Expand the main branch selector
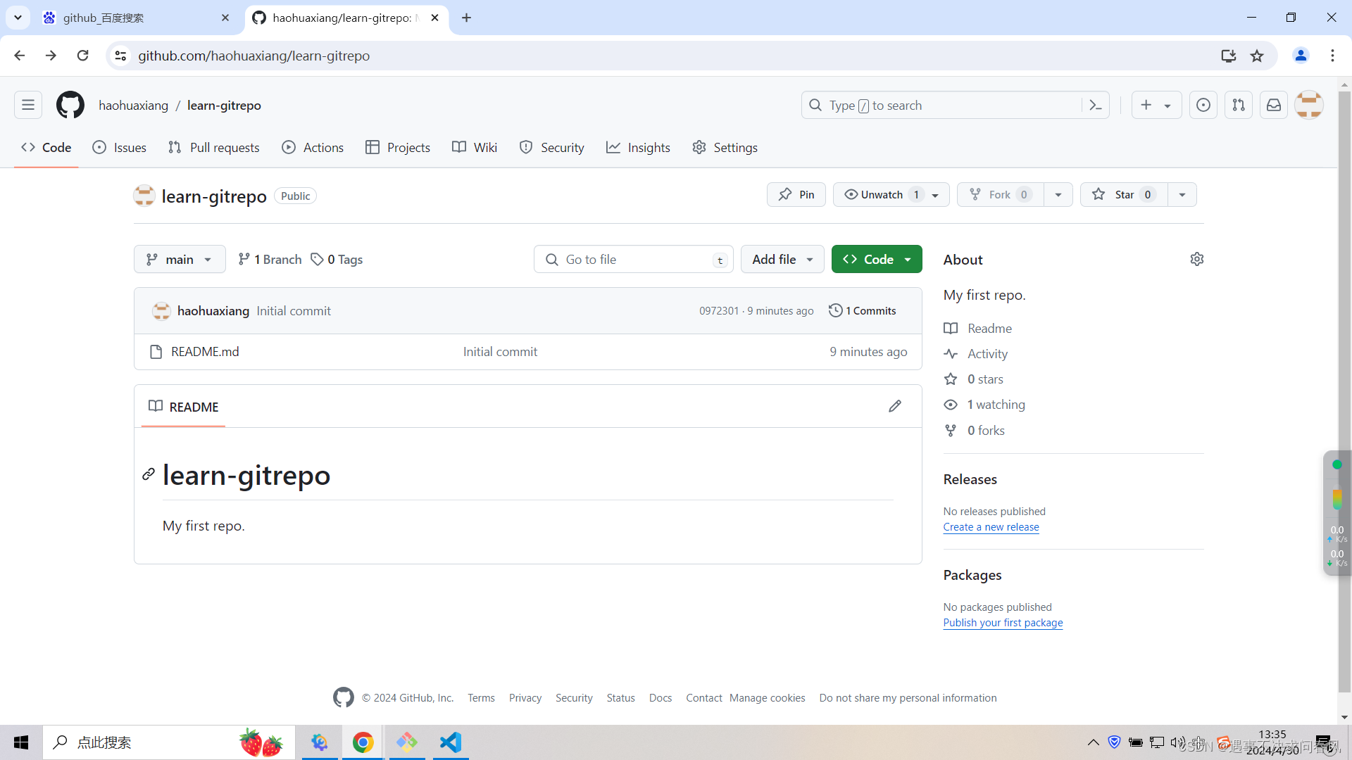This screenshot has height=760, width=1352. [180, 259]
